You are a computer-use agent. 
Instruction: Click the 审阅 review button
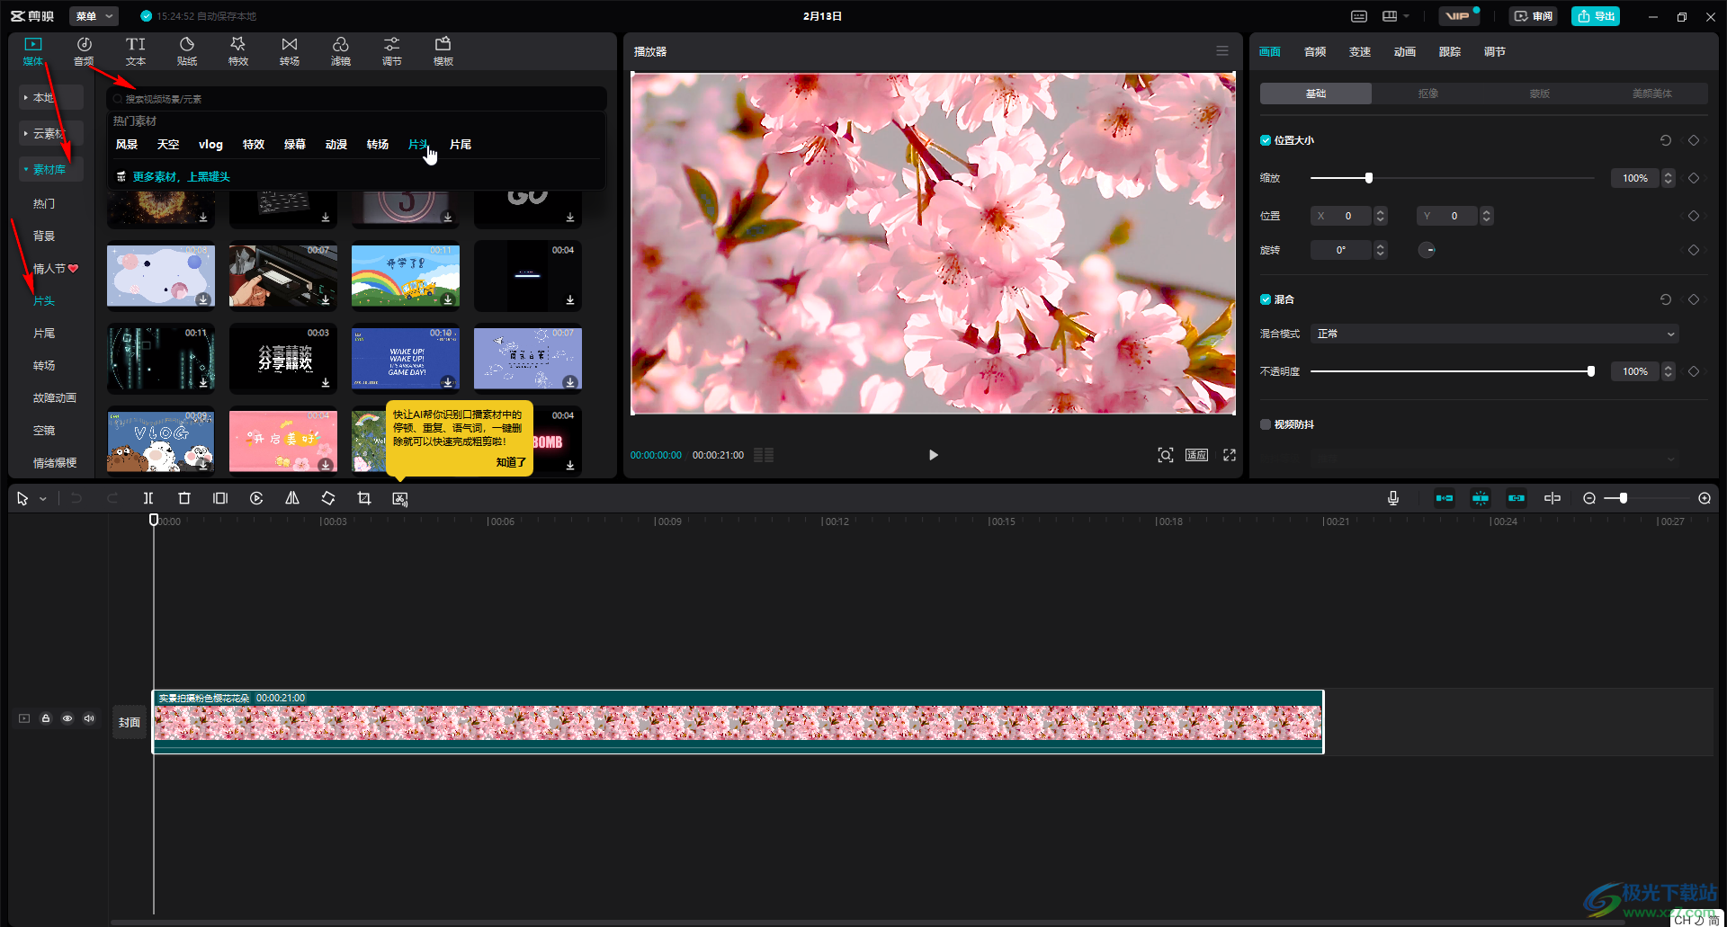[x=1533, y=16]
